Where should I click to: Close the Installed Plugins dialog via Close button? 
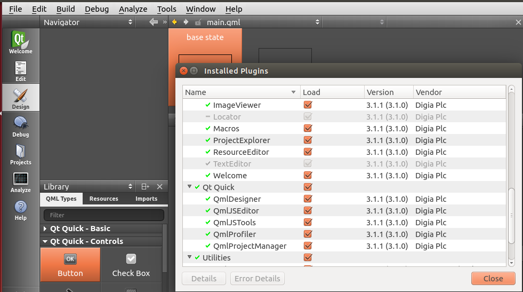493,279
